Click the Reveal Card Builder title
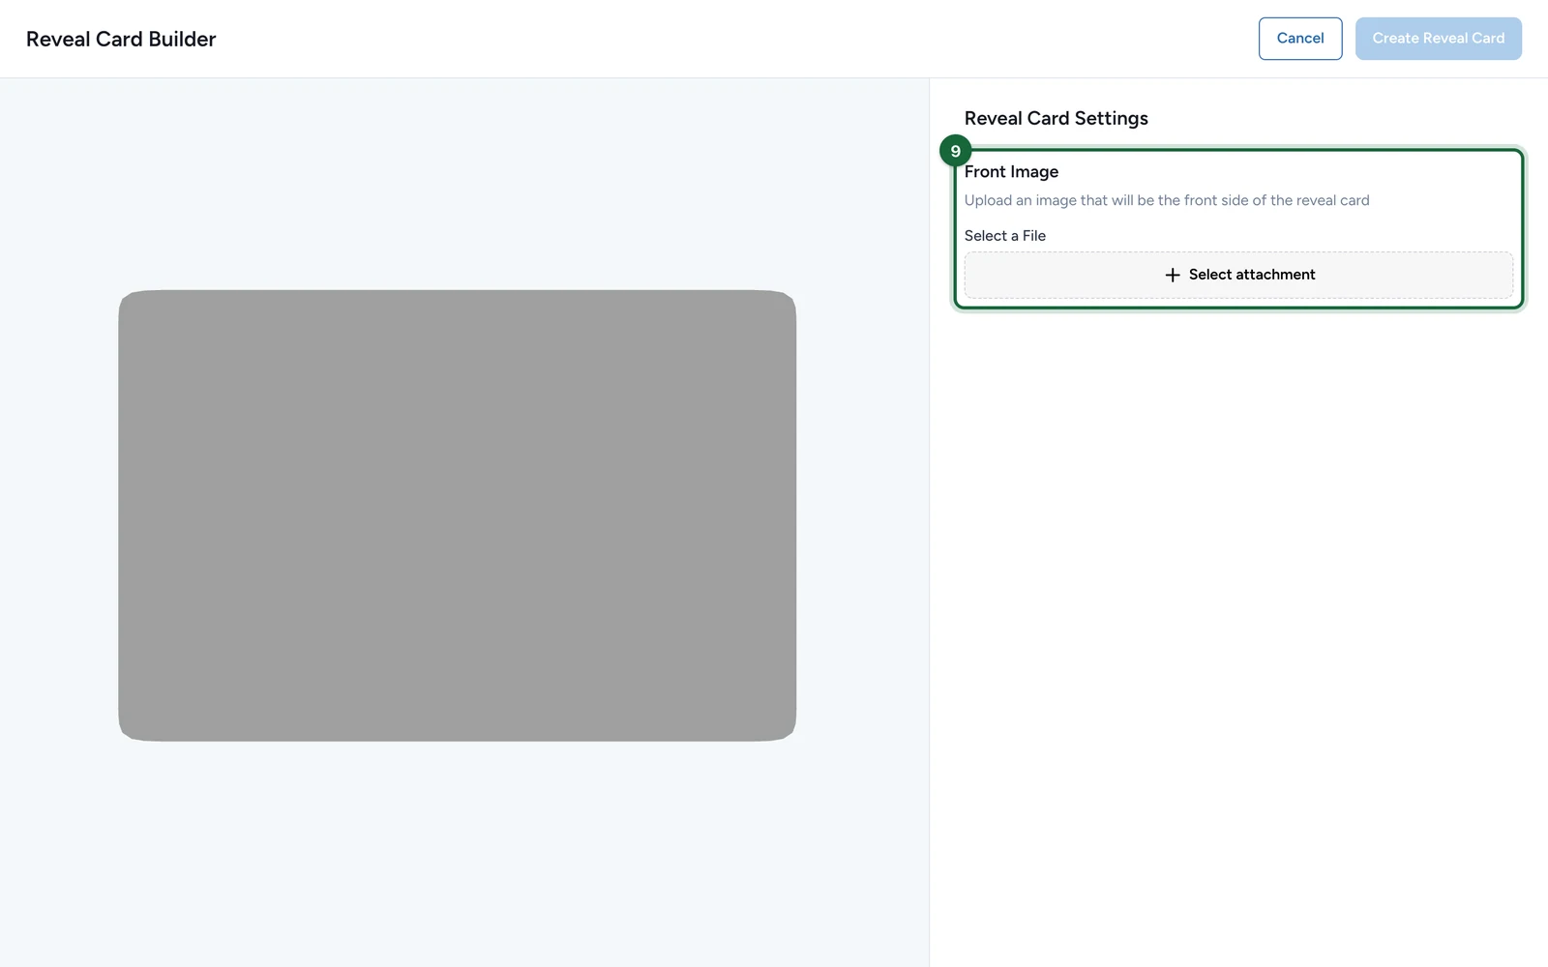Viewport: 1548px width, 967px height. [x=121, y=39]
